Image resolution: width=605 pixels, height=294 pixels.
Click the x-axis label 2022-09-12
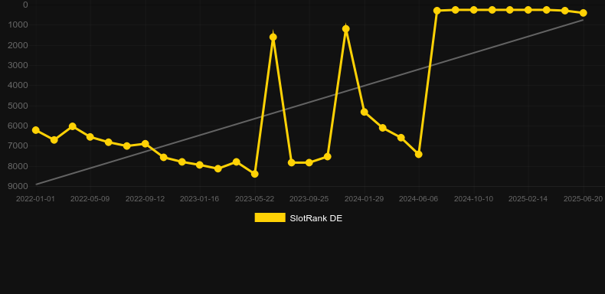point(145,199)
